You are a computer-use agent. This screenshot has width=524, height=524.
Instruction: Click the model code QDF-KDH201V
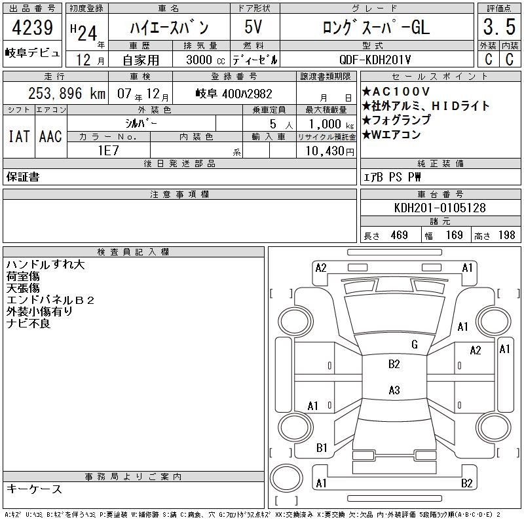tap(375, 59)
